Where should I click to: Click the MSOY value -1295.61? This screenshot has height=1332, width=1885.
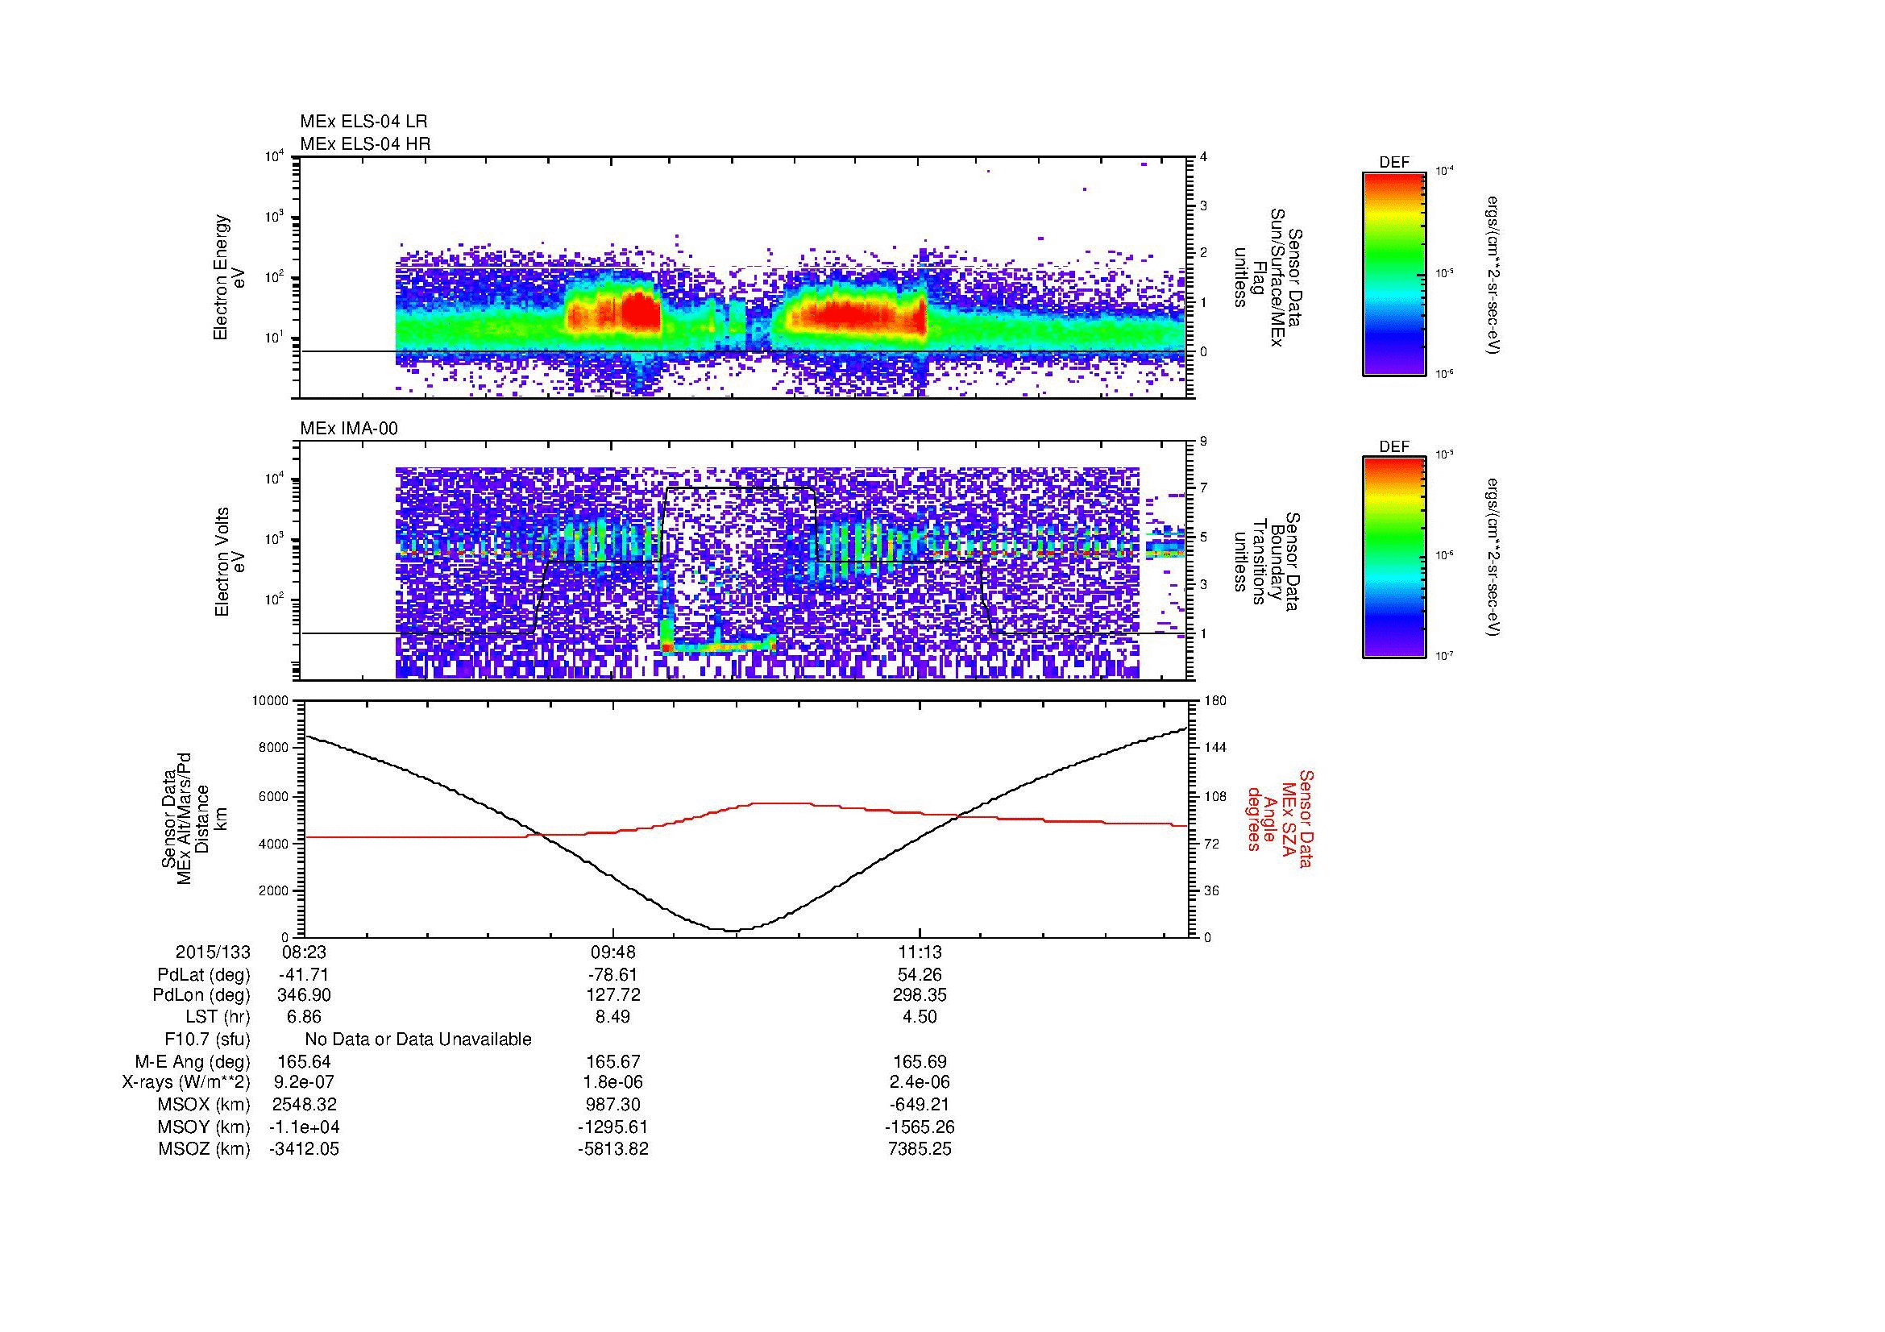tap(612, 1127)
